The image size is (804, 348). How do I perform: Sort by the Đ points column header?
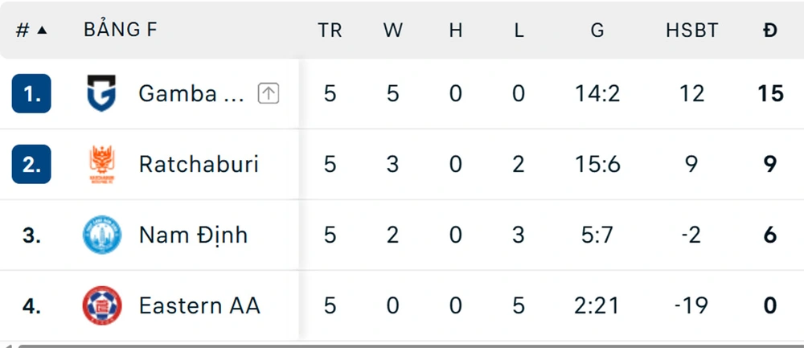coord(770,31)
